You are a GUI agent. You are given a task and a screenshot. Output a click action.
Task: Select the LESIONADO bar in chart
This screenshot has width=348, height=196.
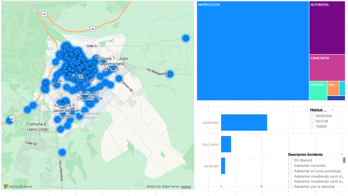point(244,122)
